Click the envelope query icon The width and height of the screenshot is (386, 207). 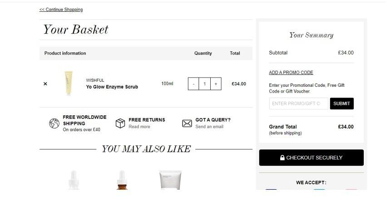click(187, 123)
